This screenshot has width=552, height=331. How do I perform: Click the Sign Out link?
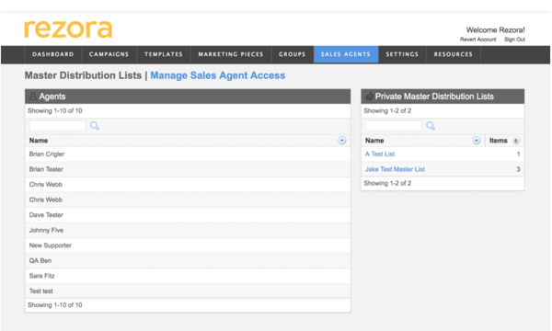click(x=514, y=40)
